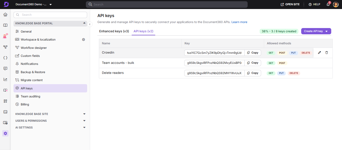Click the Key column header
The height and width of the screenshot is (150, 342).
pos(223,43)
